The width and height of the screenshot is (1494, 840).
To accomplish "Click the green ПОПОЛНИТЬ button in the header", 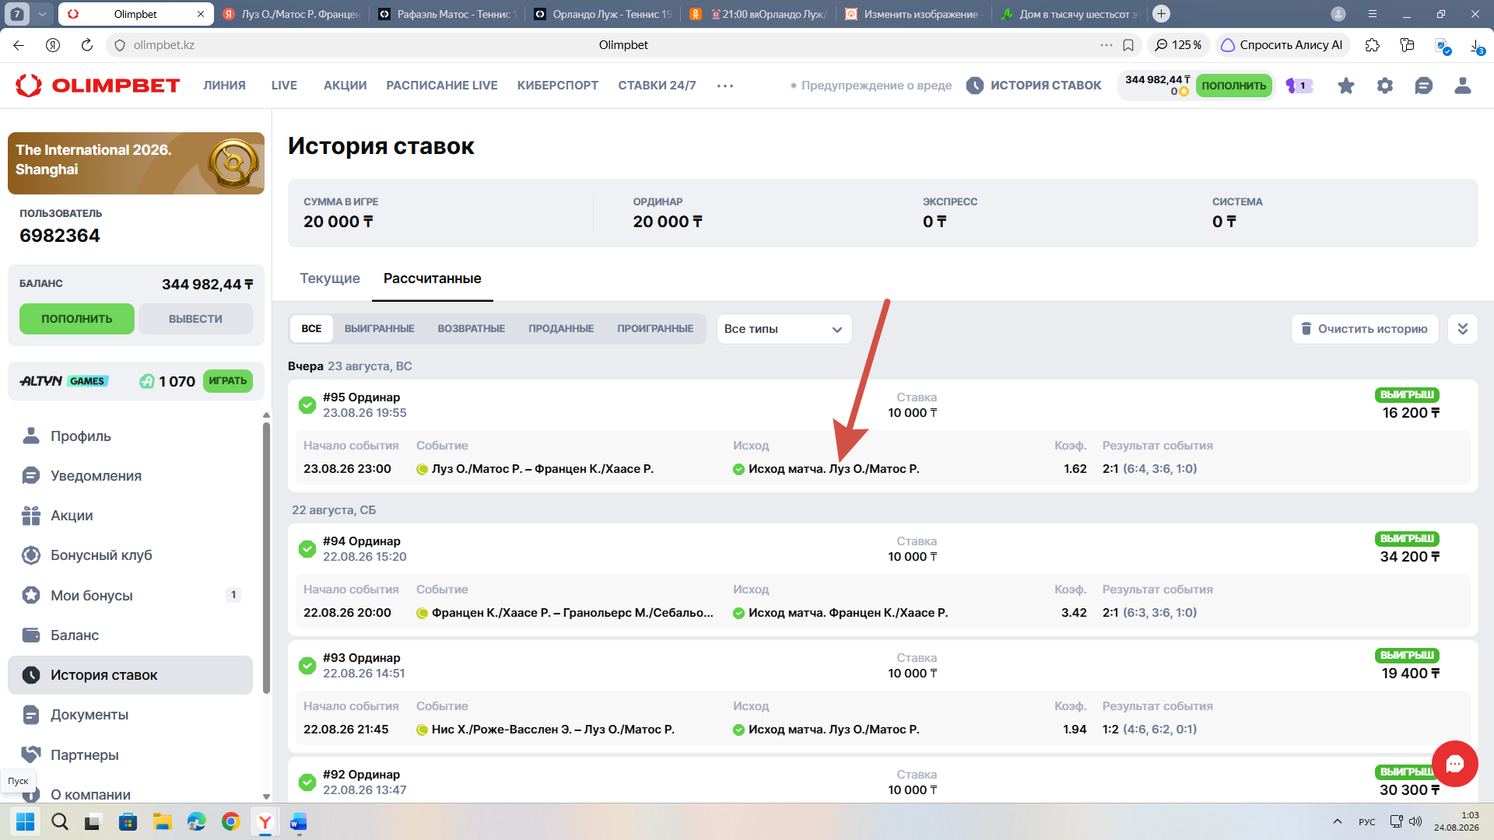I will pyautogui.click(x=1233, y=86).
